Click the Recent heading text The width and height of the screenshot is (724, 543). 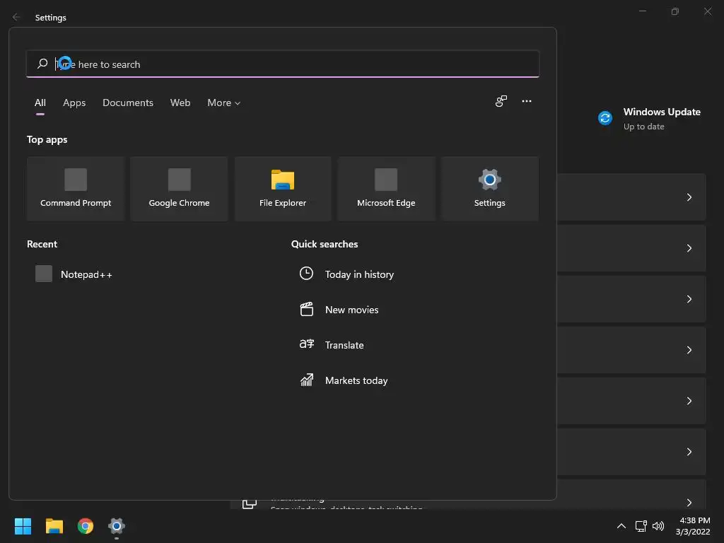42,244
